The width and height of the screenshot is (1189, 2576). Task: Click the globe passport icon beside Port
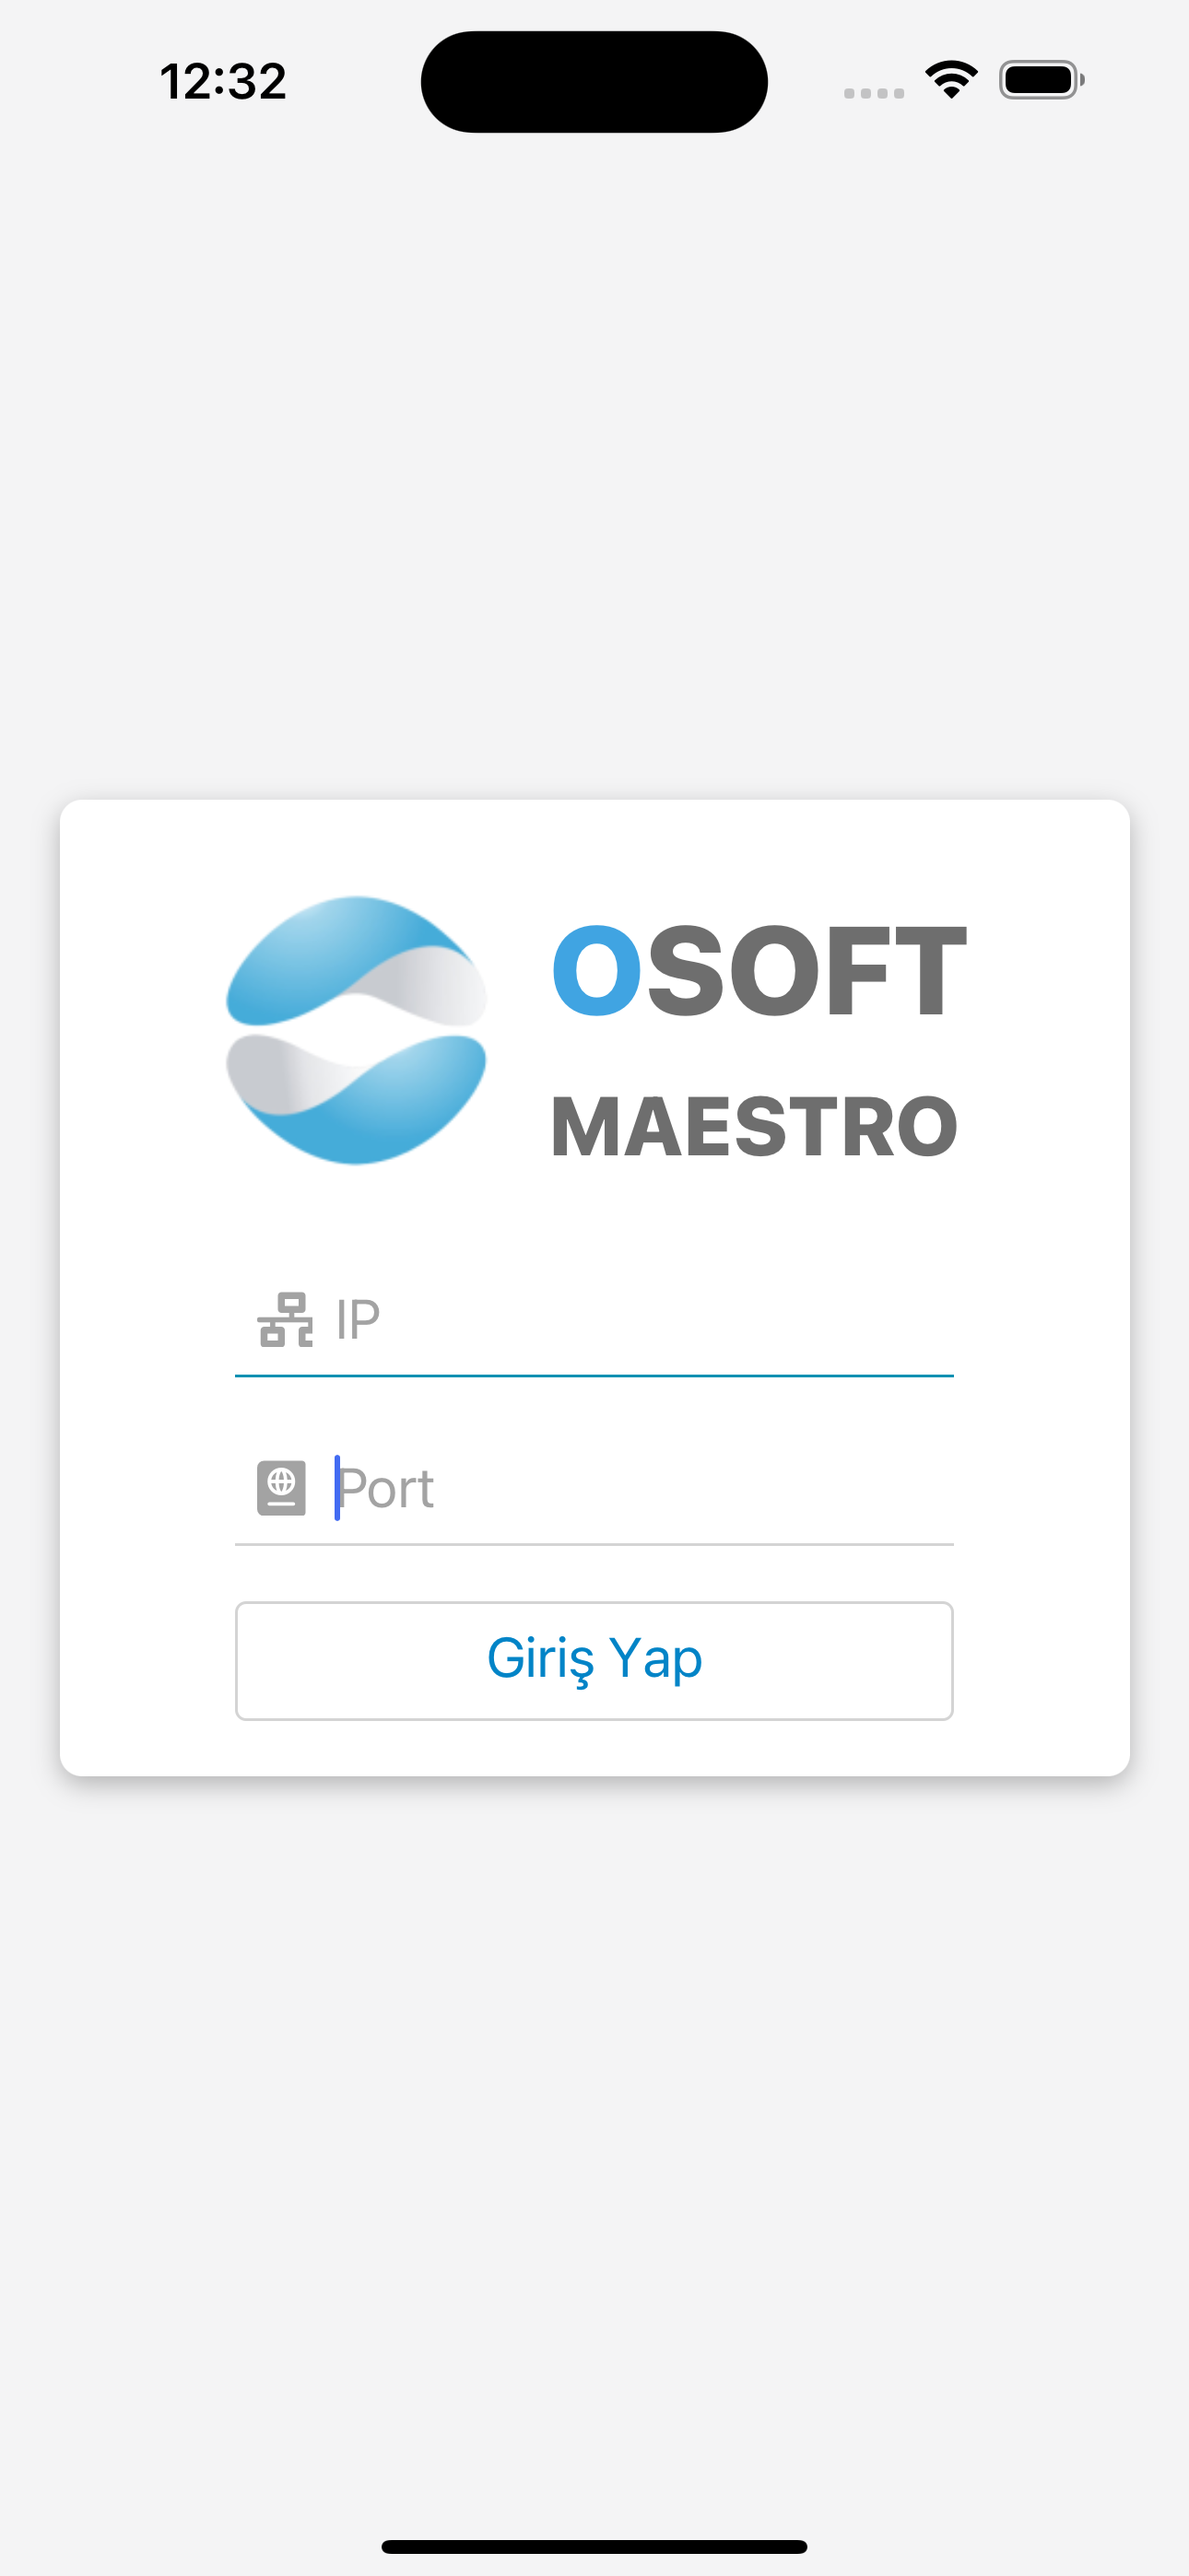pos(281,1488)
